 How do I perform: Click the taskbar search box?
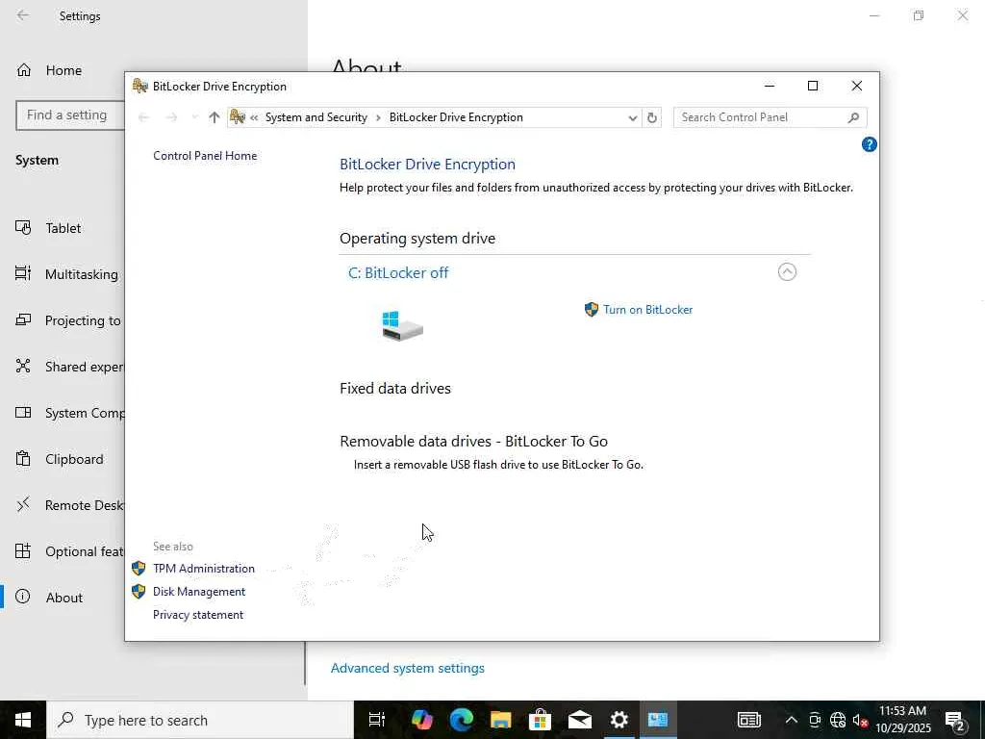pyautogui.click(x=200, y=720)
